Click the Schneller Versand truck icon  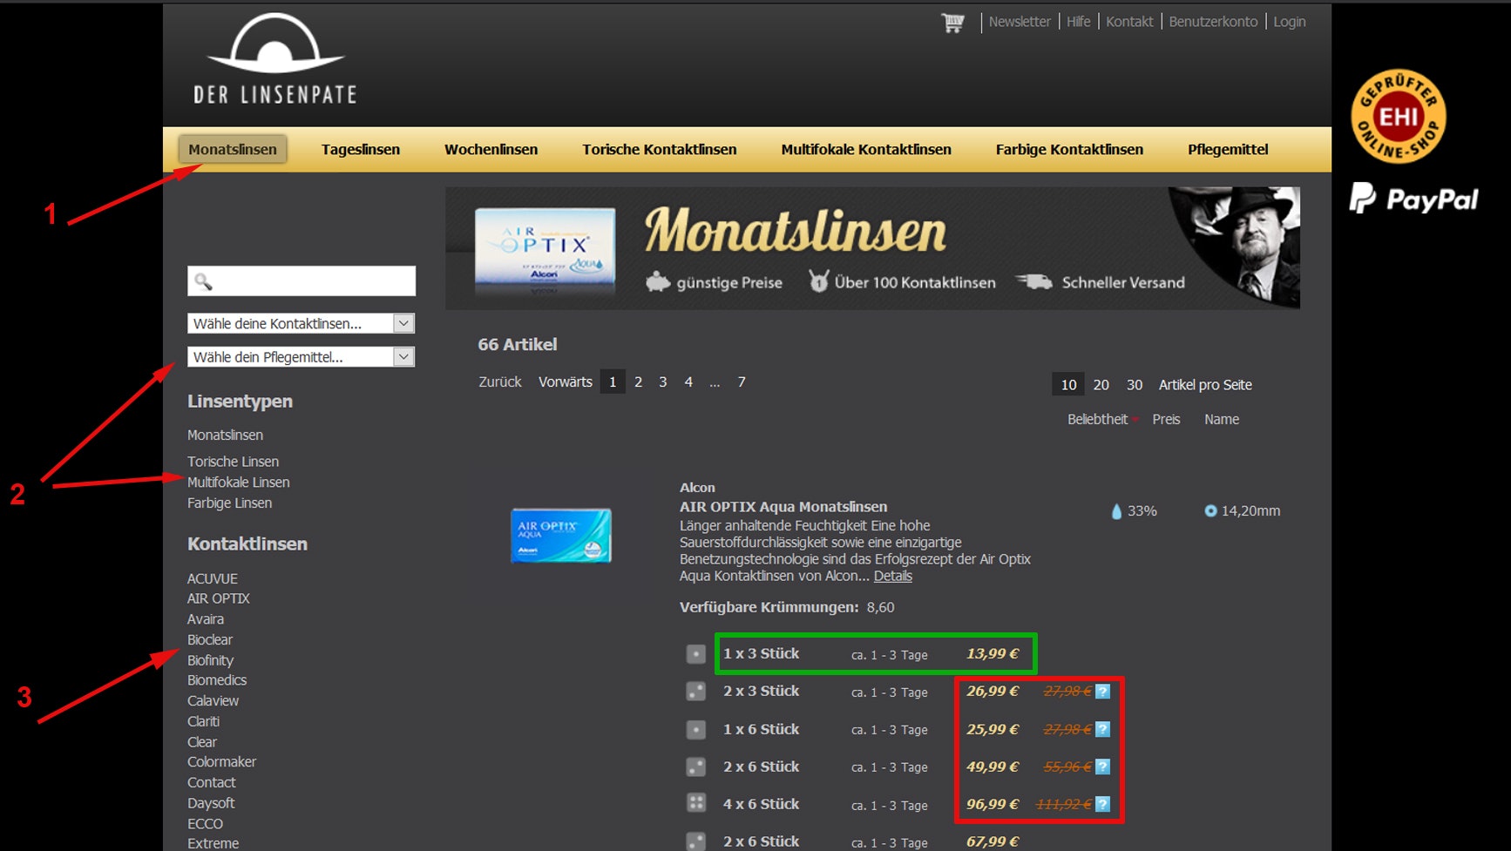[x=1037, y=281]
